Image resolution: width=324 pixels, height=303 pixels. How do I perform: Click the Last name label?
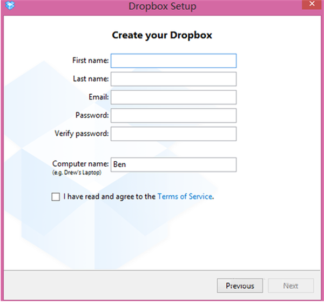tap(91, 78)
